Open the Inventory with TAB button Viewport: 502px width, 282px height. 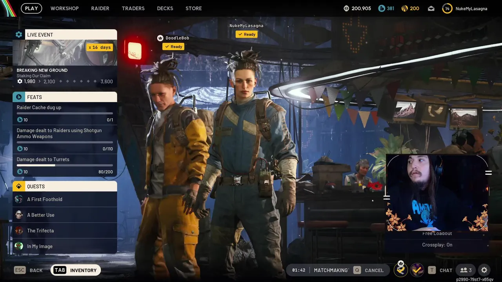pyautogui.click(x=76, y=270)
